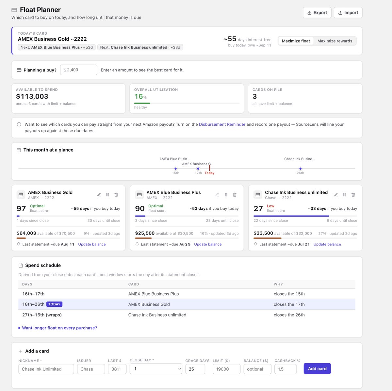The image size is (392, 391).
Task: Focus the Nickname input field
Action: pyautogui.click(x=46, y=369)
